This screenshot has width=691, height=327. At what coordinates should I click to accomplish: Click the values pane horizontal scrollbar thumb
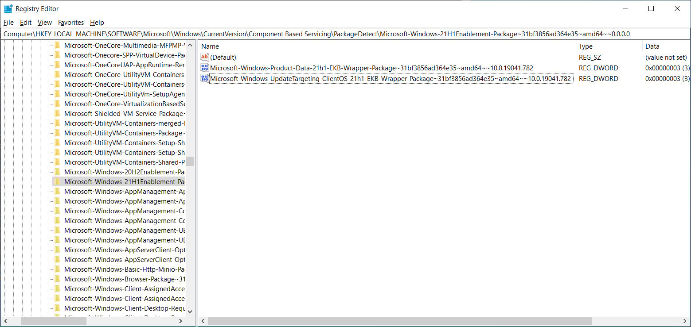click(x=399, y=321)
